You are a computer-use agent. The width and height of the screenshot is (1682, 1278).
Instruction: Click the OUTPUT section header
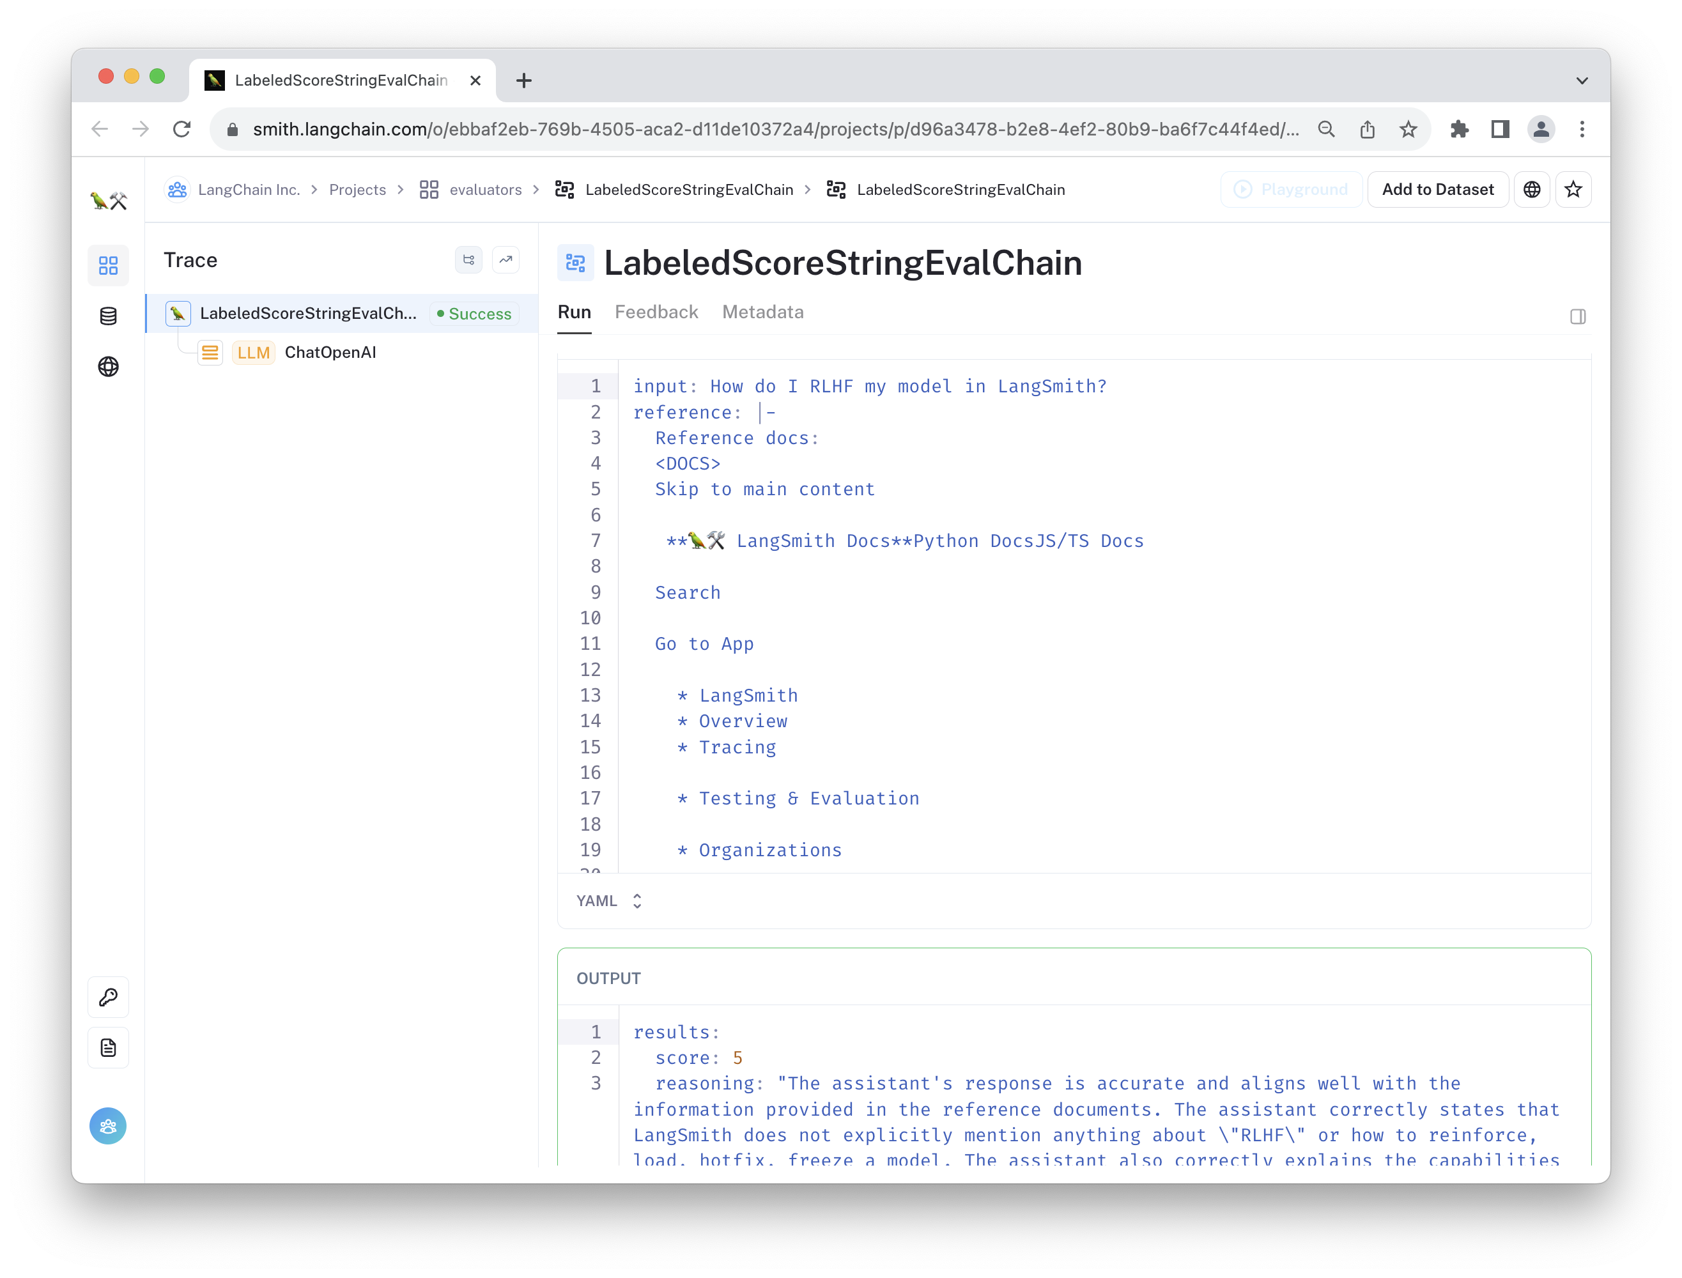(x=608, y=978)
